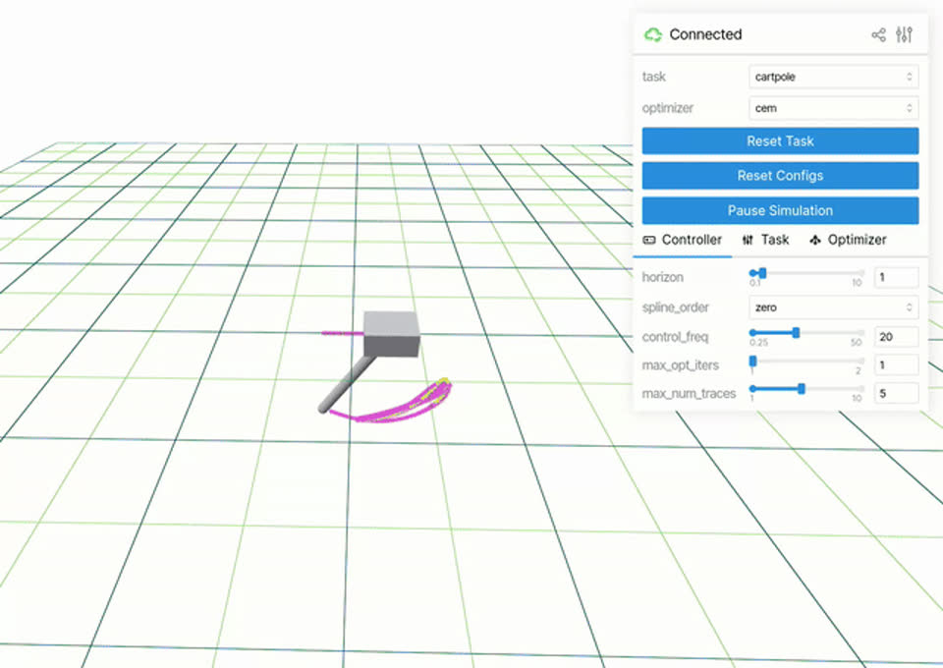Click the max_num_traces slider handle
The height and width of the screenshot is (668, 943).
pyautogui.click(x=802, y=389)
